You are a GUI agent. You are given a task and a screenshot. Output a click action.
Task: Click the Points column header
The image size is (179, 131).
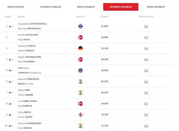coord(104,16)
